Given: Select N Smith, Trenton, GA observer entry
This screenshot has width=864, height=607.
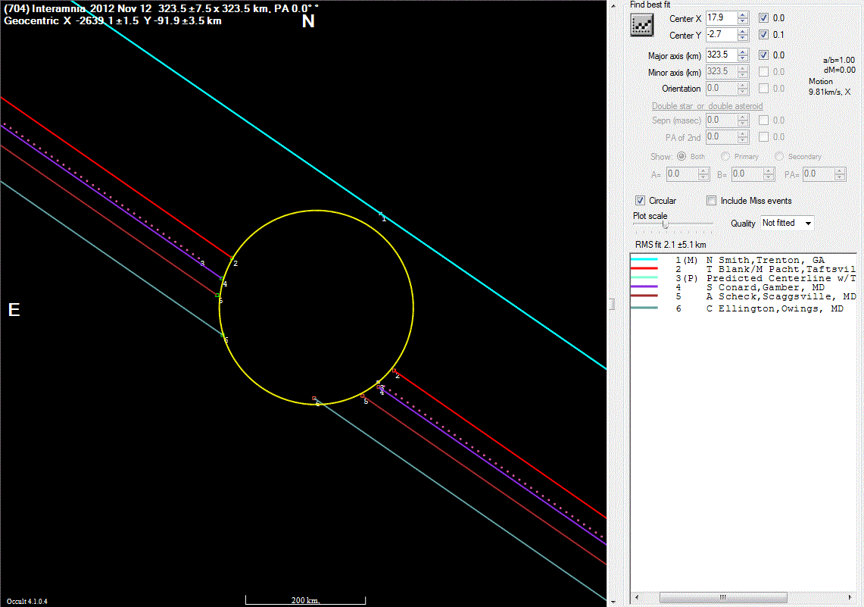Looking at the screenshot, I should click(x=765, y=260).
